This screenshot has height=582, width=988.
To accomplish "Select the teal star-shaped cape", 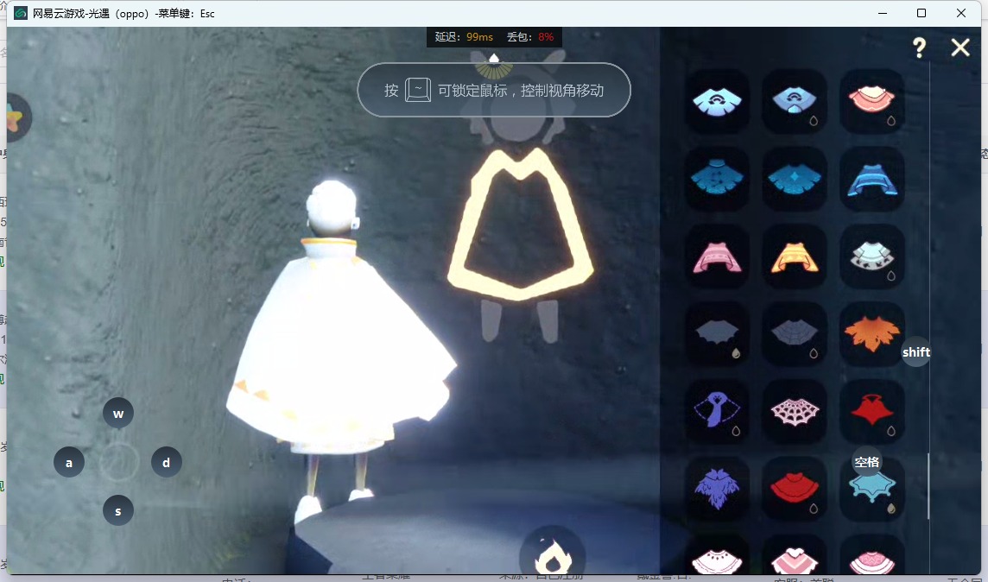I will click(872, 489).
